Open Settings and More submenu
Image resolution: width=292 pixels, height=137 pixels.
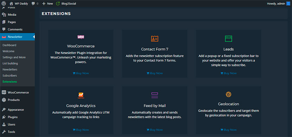[x=14, y=57]
